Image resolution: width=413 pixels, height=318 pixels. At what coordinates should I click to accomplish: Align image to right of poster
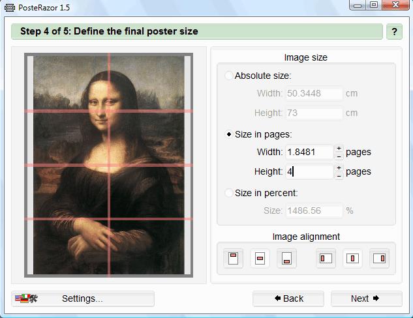[x=379, y=258]
